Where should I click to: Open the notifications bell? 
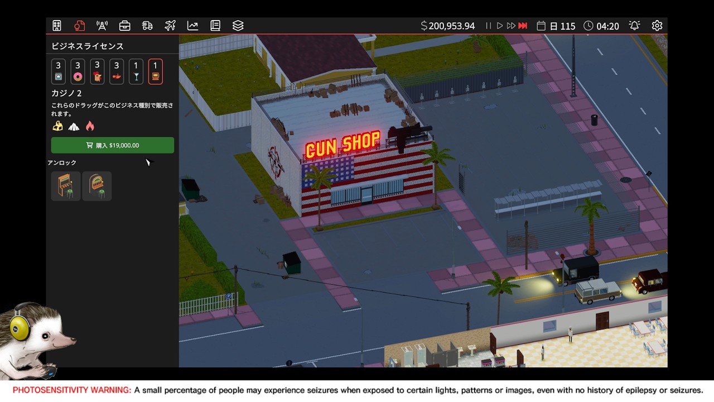[x=634, y=26]
